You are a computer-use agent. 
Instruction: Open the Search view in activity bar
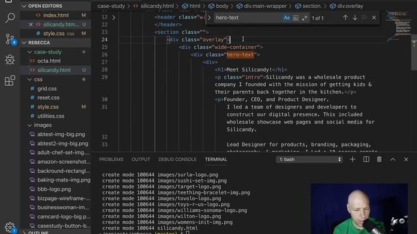click(10, 18)
